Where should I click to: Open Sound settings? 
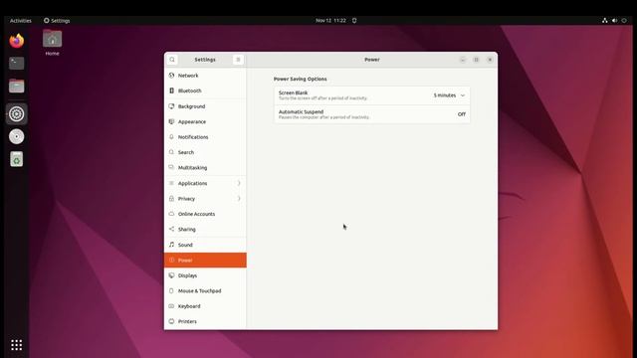coord(205,245)
